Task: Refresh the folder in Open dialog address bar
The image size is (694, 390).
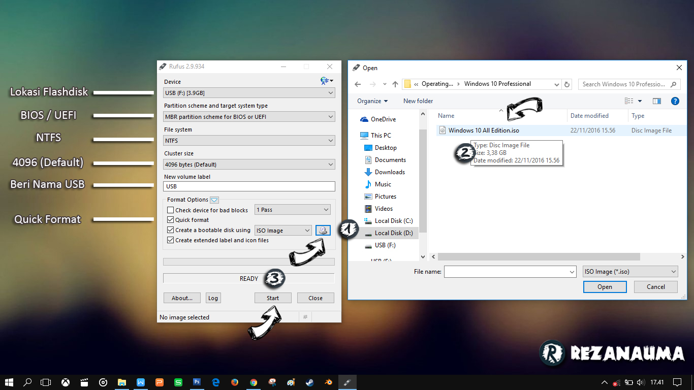Action: [567, 84]
